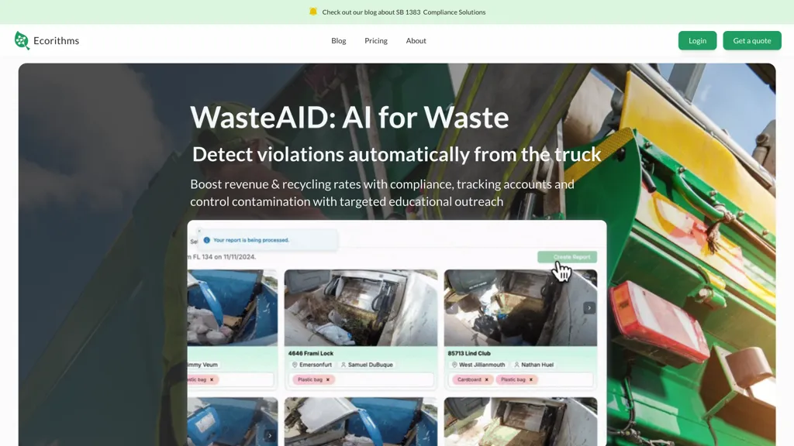This screenshot has width=794, height=446.
Task: Show next image on 85713 Lind Club card
Action: 589,307
